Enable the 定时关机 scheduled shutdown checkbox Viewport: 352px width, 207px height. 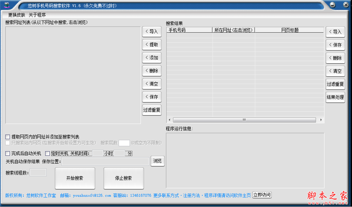(x=48, y=153)
